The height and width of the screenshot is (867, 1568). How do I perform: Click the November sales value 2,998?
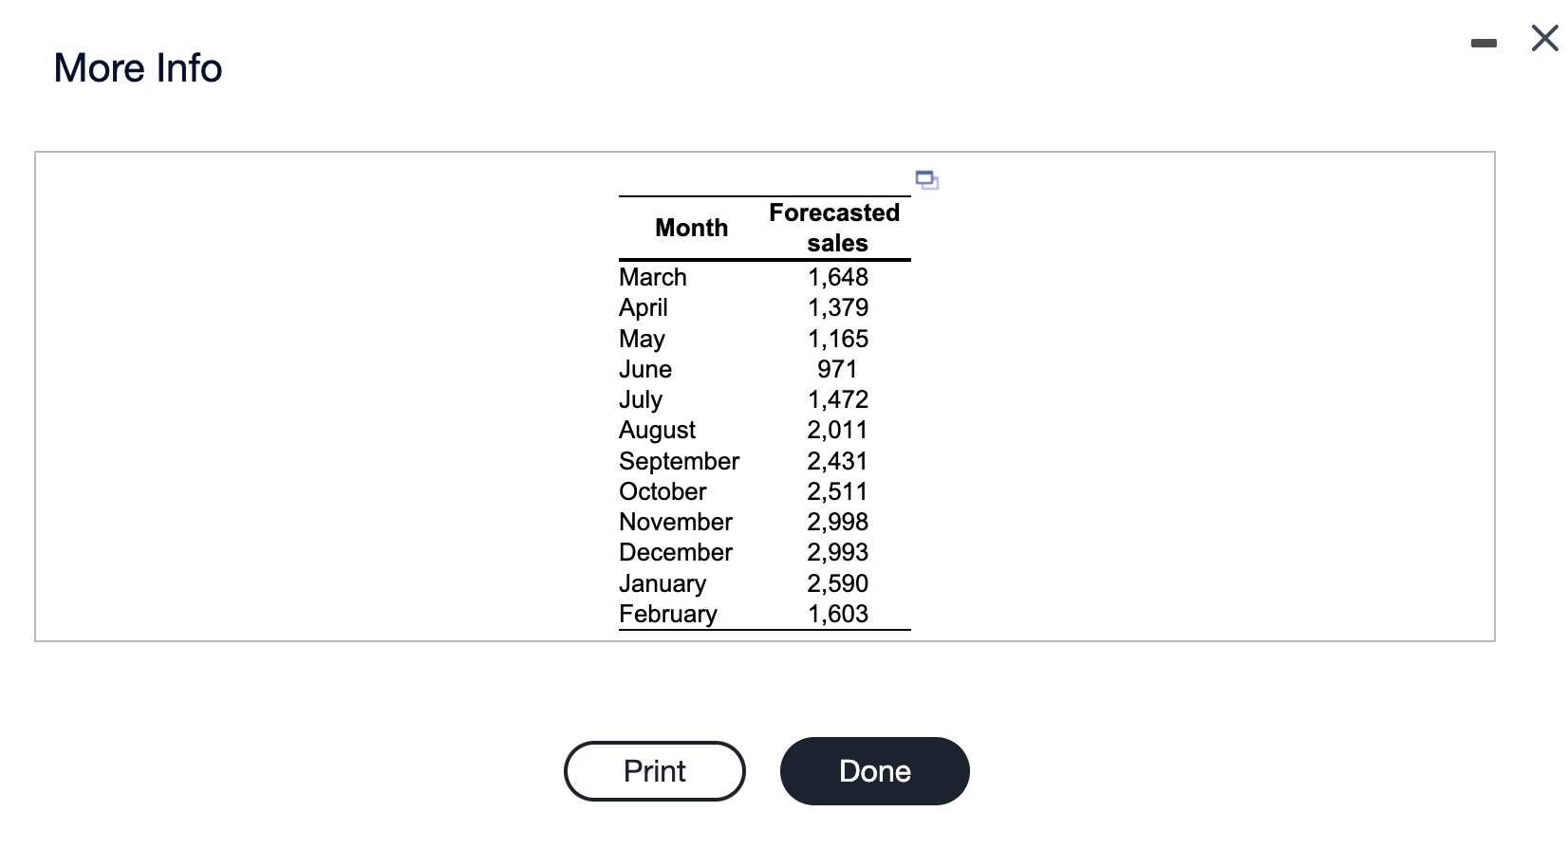click(837, 522)
